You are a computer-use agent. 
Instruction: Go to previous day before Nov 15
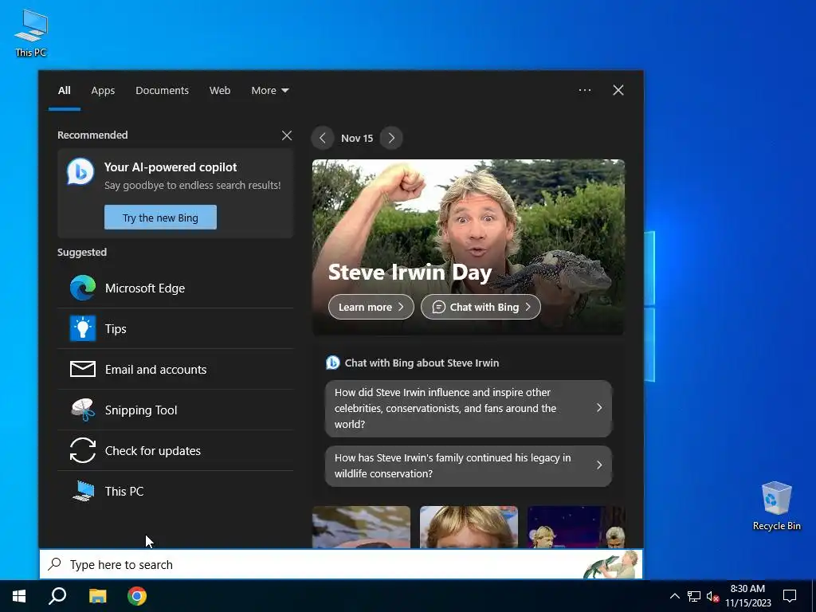tap(323, 138)
